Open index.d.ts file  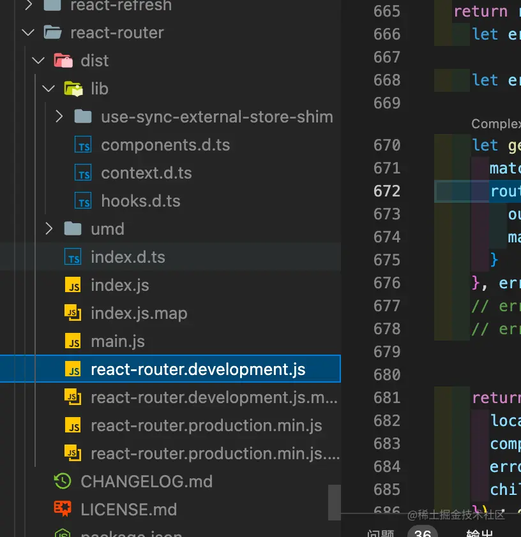[128, 257]
